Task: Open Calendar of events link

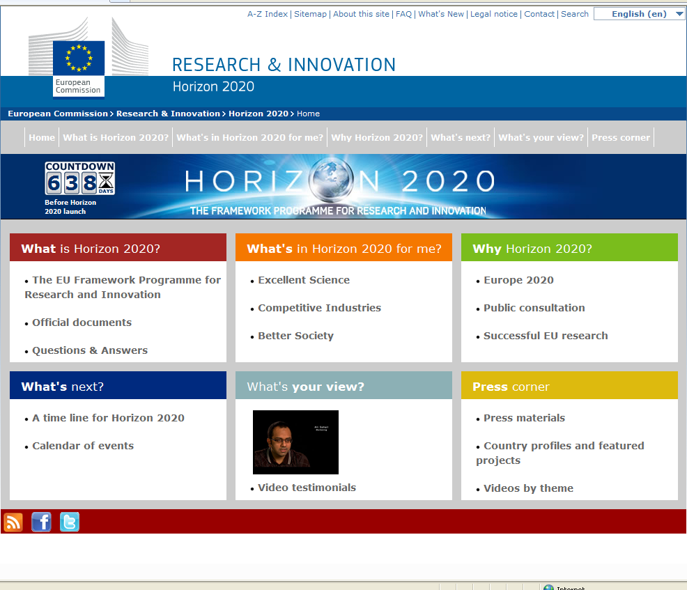Action: tap(83, 446)
